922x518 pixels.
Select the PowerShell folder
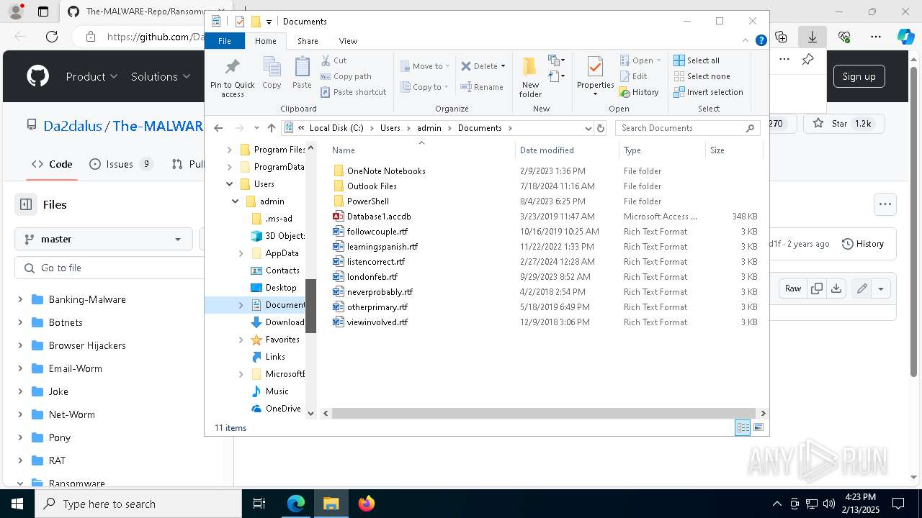[x=367, y=201]
